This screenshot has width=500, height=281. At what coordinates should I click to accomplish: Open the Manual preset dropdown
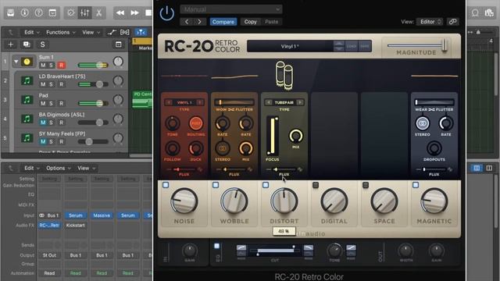231,9
